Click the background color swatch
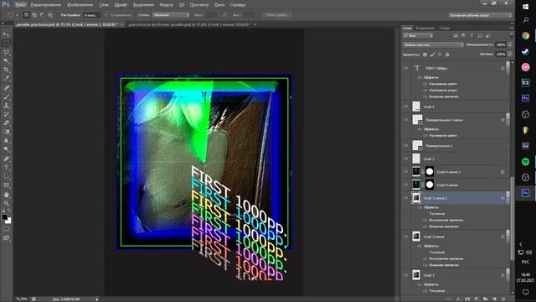The height and width of the screenshot is (302, 536). click(x=8, y=221)
